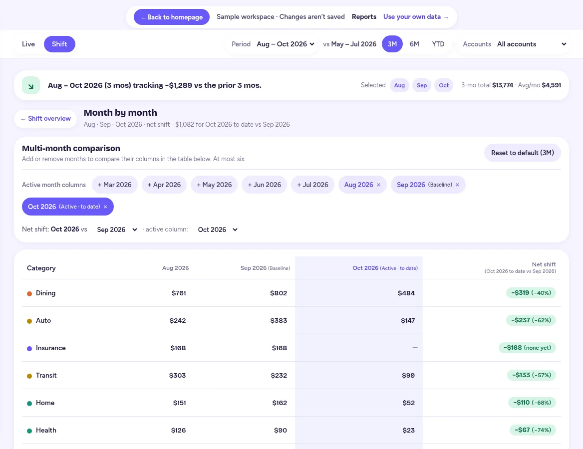The width and height of the screenshot is (583, 449).
Task: Open the All accounts dropdown
Action: pyautogui.click(x=532, y=44)
